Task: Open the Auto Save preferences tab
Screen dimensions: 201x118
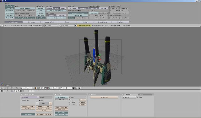Action: tap(85, 22)
